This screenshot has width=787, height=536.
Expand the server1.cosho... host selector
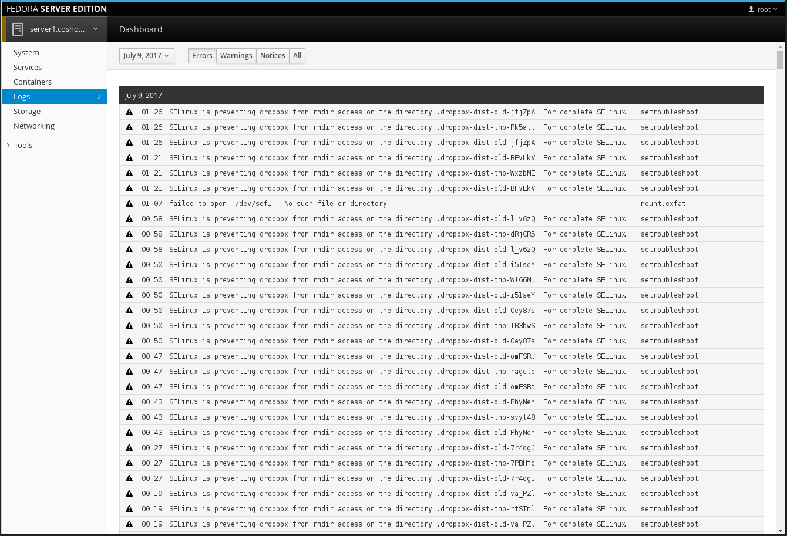55,29
